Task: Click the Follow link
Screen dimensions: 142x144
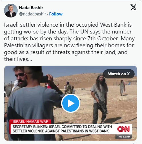Action: (56, 14)
